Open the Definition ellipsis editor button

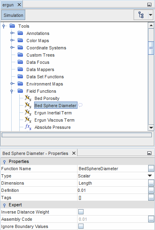click(x=151, y=190)
